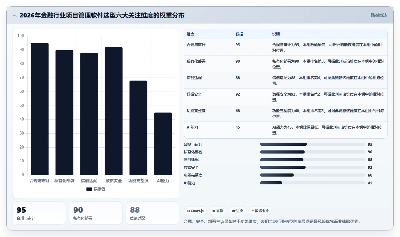Click the page title 2026年金融行业项目管理软件选型

click(x=102, y=15)
